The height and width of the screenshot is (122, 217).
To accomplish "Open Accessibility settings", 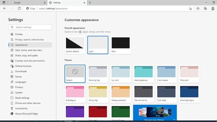I will 30,108.
